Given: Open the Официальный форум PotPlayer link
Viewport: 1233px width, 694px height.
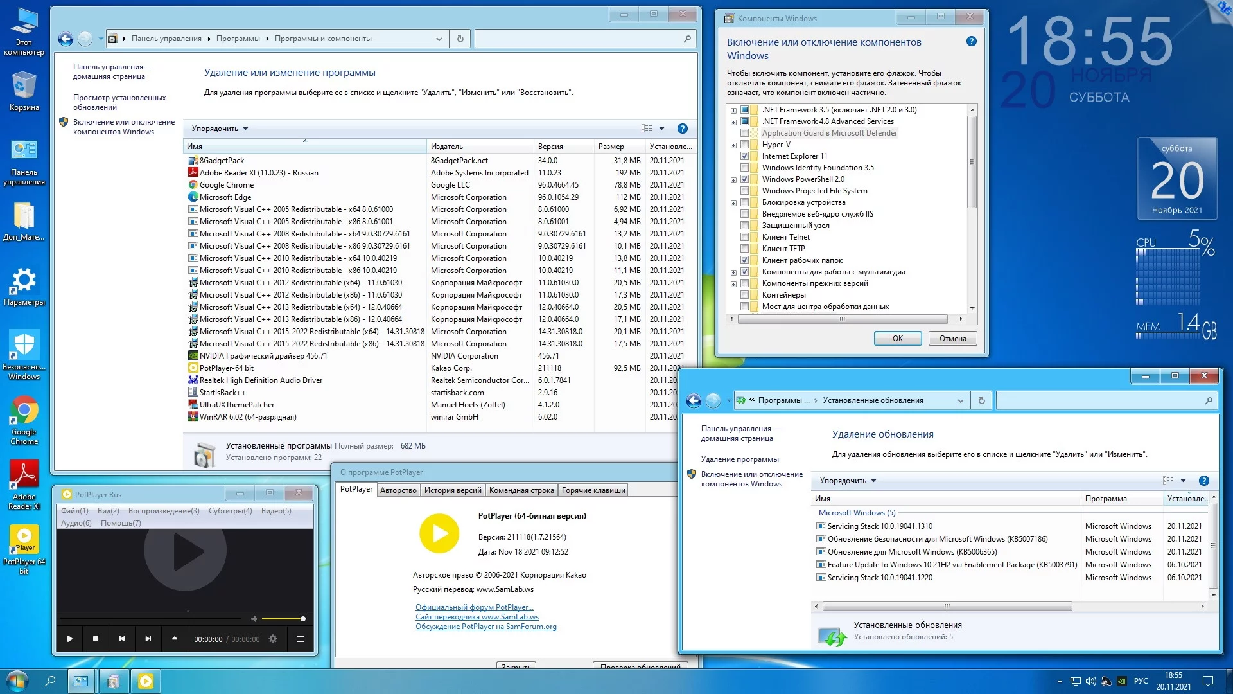Looking at the screenshot, I should [474, 607].
